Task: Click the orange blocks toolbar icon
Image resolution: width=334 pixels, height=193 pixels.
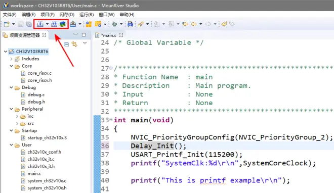Action: 89,24
